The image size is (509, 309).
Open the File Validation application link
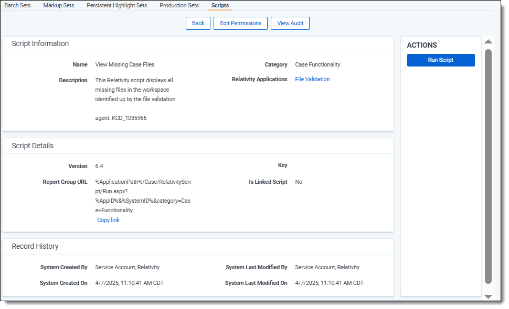coord(312,80)
